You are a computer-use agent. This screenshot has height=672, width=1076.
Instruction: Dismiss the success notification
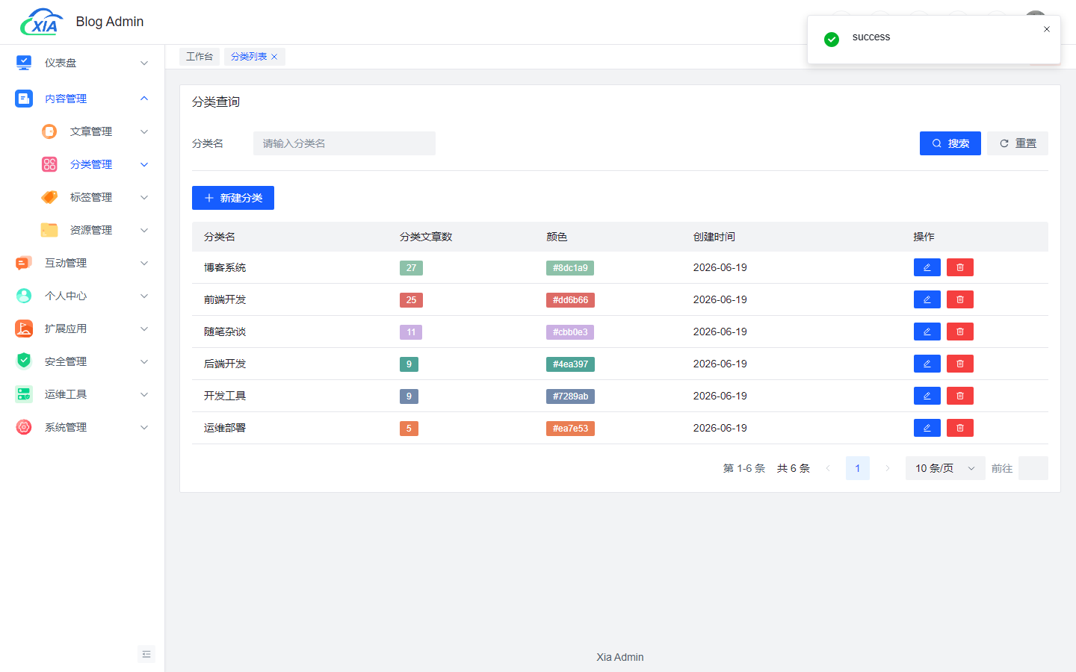[x=1047, y=29]
